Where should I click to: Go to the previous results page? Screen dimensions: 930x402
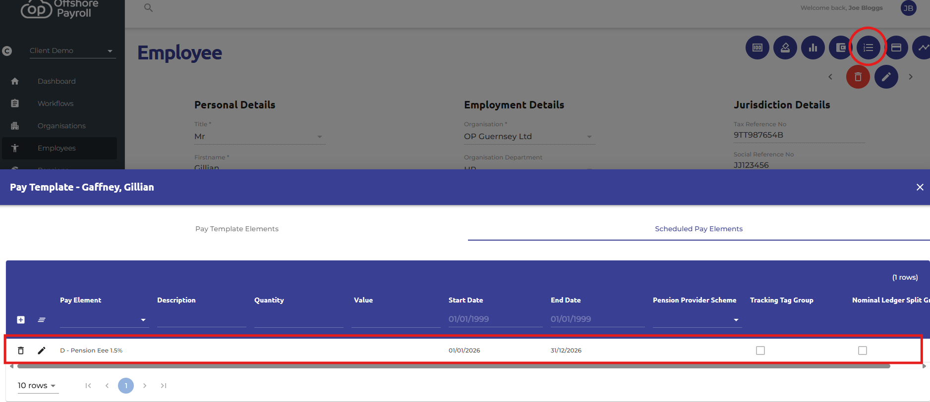pyautogui.click(x=107, y=386)
